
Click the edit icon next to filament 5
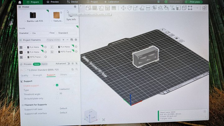point(45,57)
